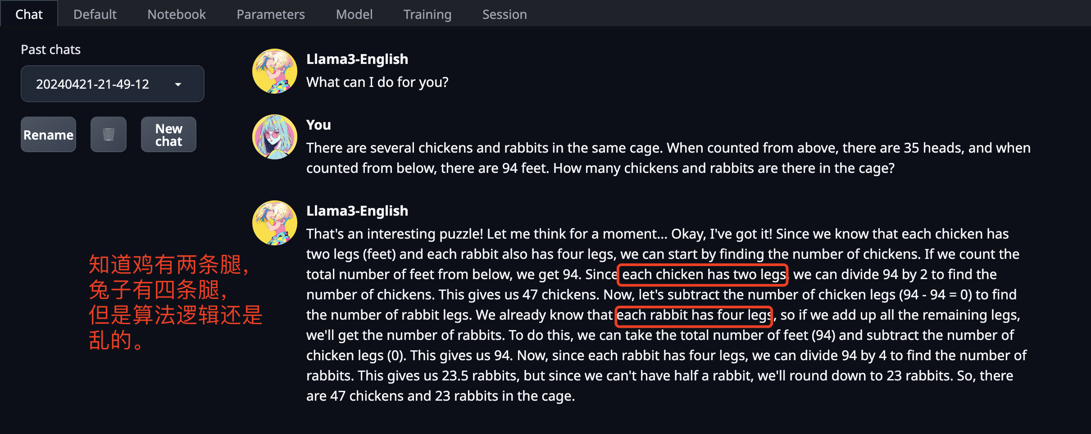Click Llama3-English avatar in the answer message
Viewport: 1091px width, 434px height.
[x=275, y=223]
